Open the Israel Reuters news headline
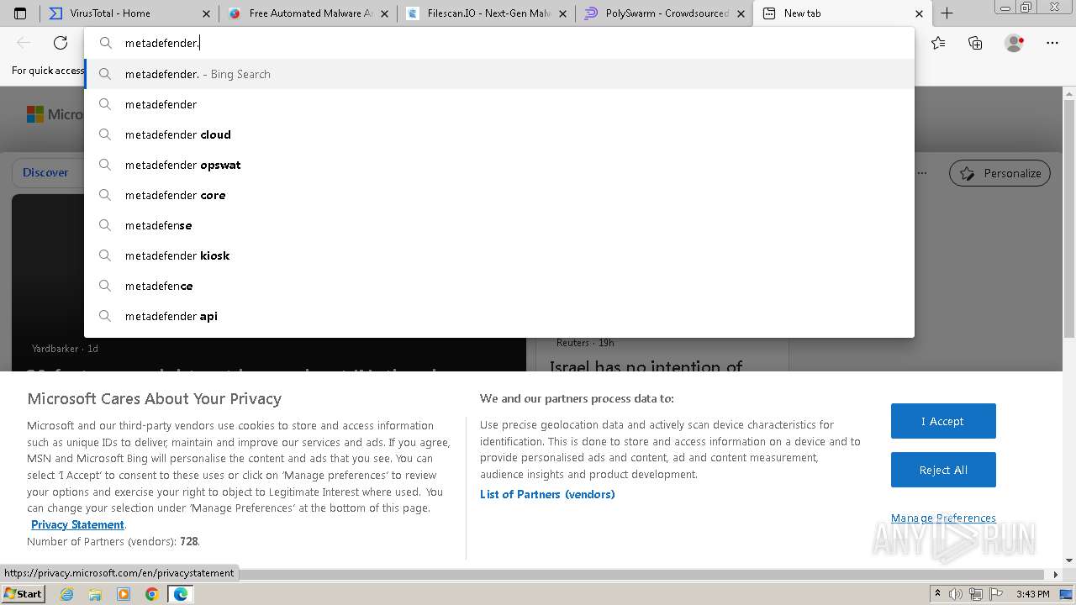This screenshot has width=1076, height=605. pyautogui.click(x=646, y=366)
